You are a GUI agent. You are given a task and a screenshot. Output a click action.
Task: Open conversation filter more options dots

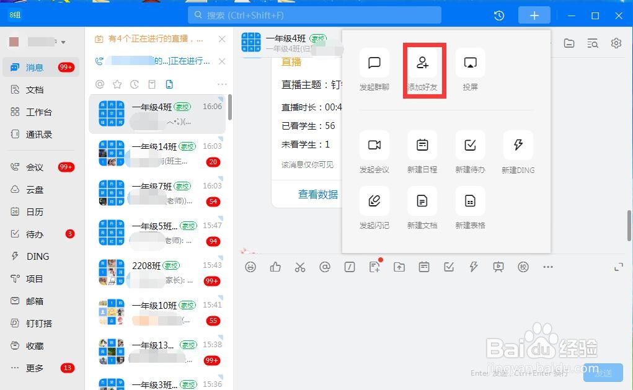pyautogui.click(x=222, y=84)
